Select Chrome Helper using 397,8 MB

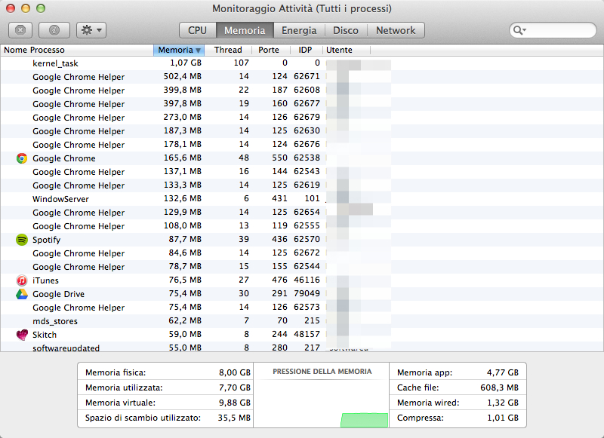pyautogui.click(x=302, y=104)
